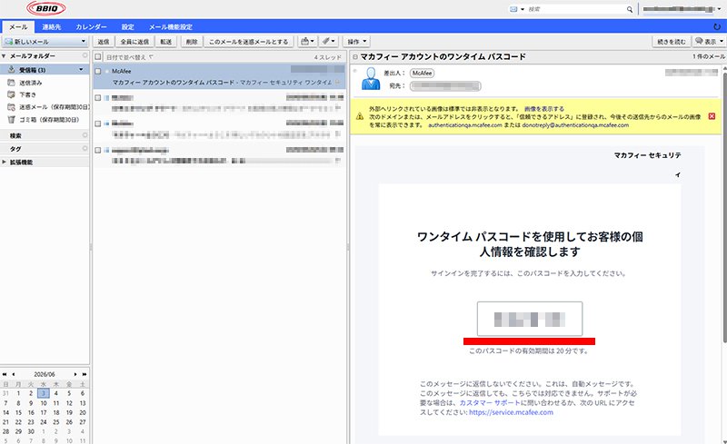This screenshot has height=444, width=727.
Task: Click the authenticationqa.mcafee.com domain link
Action: click(464, 125)
